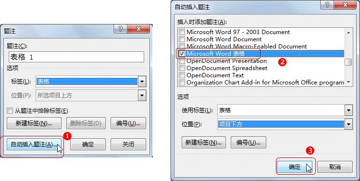This screenshot has height=181, width=360.
Task: Enable Microsoft Word Document checkbox
Action: [182, 39]
